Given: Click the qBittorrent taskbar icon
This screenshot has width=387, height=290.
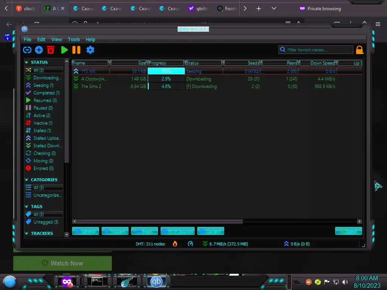Looking at the screenshot, I should 156,282.
